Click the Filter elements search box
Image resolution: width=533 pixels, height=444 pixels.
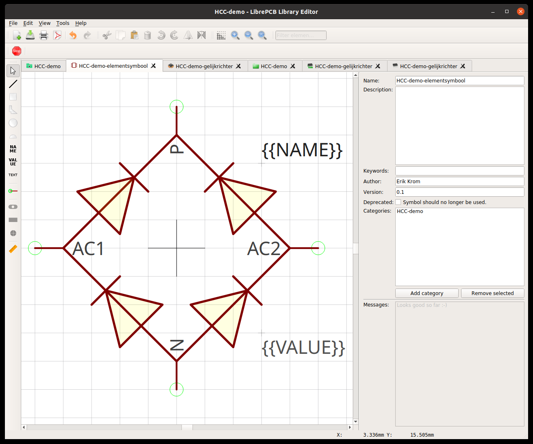pos(301,36)
